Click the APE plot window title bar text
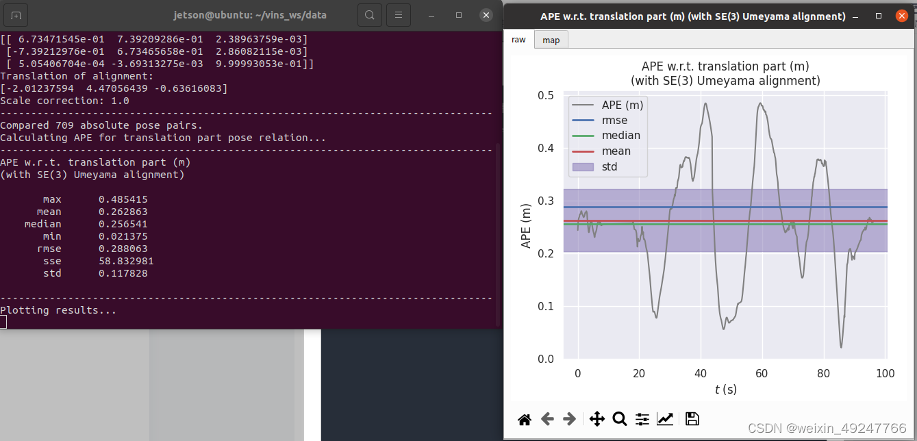This screenshot has height=441, width=917. [692, 16]
